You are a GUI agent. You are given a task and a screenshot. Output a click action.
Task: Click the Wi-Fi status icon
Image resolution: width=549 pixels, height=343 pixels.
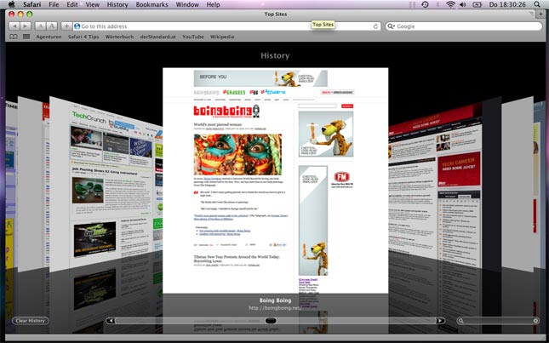tap(450, 4)
